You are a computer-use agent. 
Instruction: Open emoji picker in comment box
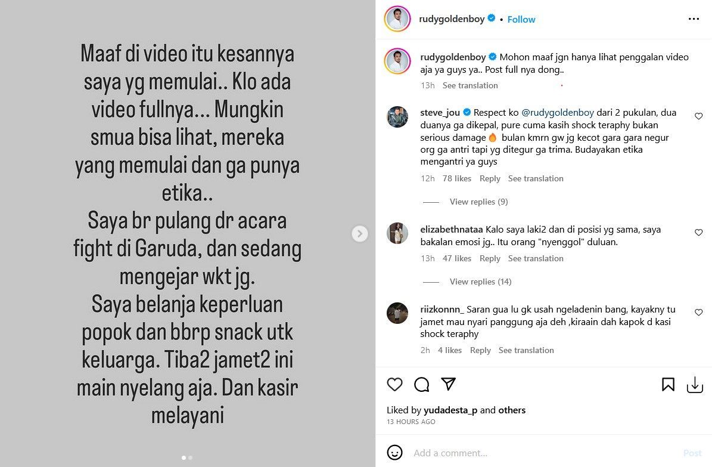(394, 453)
